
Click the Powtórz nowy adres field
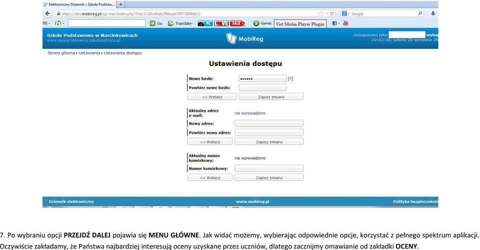[x=269, y=132]
